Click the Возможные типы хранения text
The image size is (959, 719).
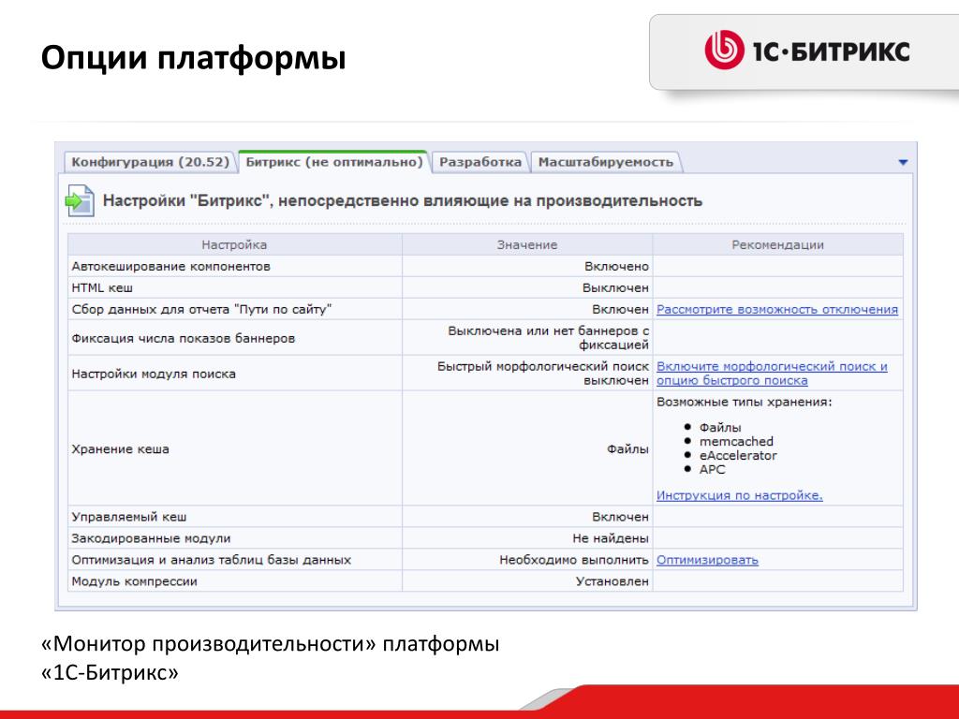[x=745, y=402]
